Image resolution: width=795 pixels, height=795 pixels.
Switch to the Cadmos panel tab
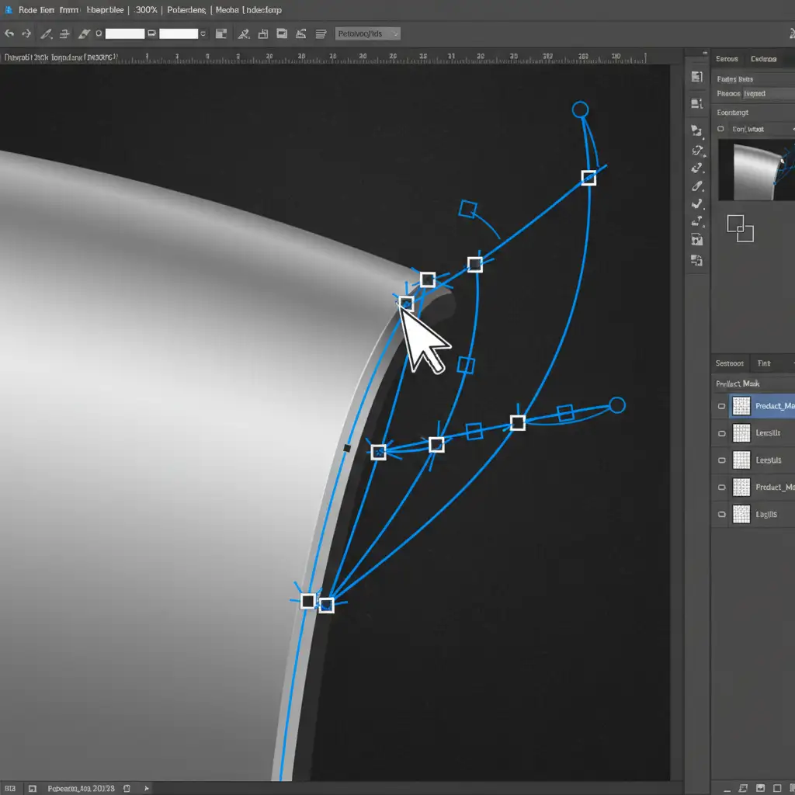click(x=763, y=59)
